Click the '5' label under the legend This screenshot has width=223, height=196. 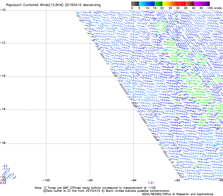tap(139, 8)
